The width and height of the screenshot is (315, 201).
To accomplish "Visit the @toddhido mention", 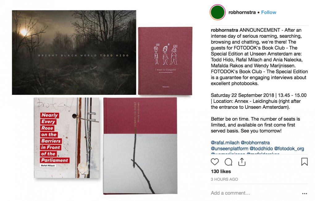I will click(261, 149).
